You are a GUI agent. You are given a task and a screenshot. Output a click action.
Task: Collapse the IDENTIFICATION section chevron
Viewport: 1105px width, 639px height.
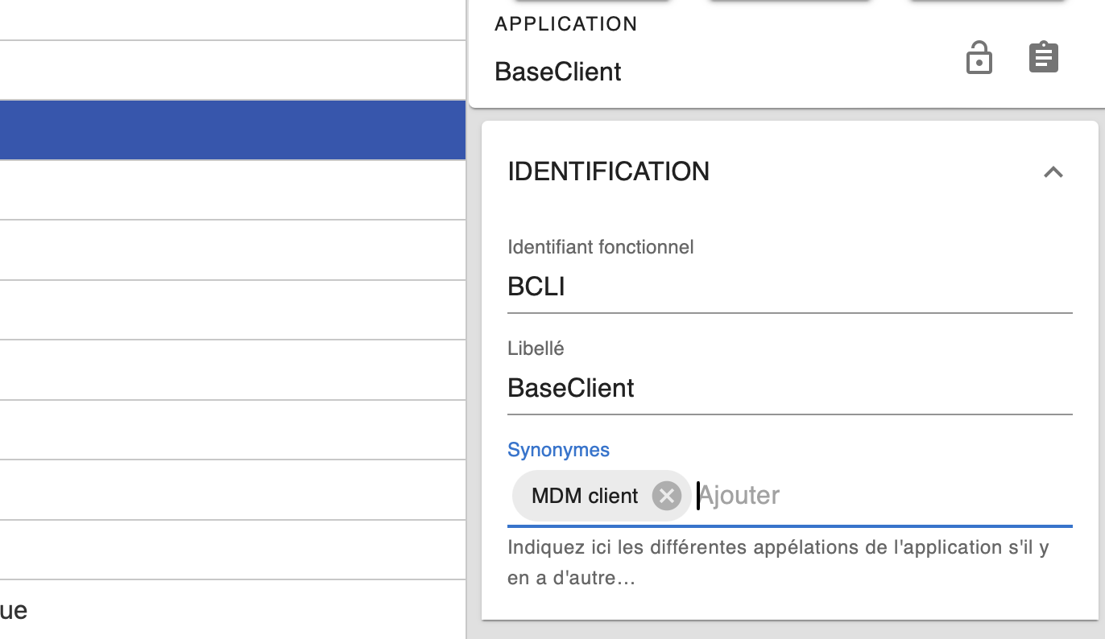1053,172
